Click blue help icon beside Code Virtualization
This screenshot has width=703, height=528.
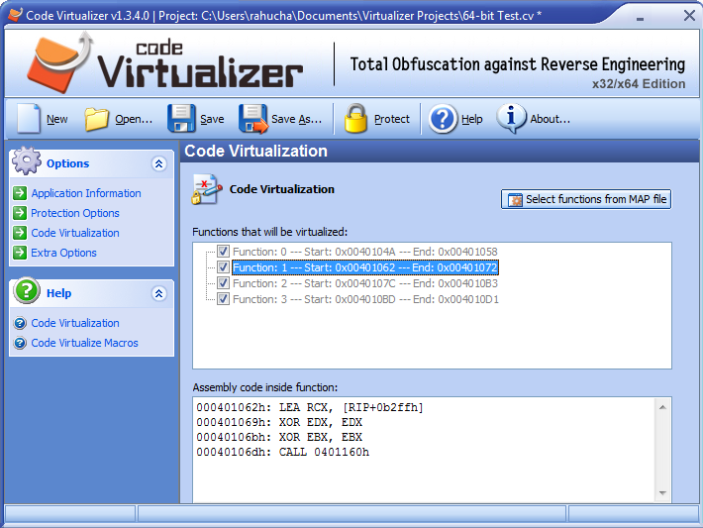20,323
